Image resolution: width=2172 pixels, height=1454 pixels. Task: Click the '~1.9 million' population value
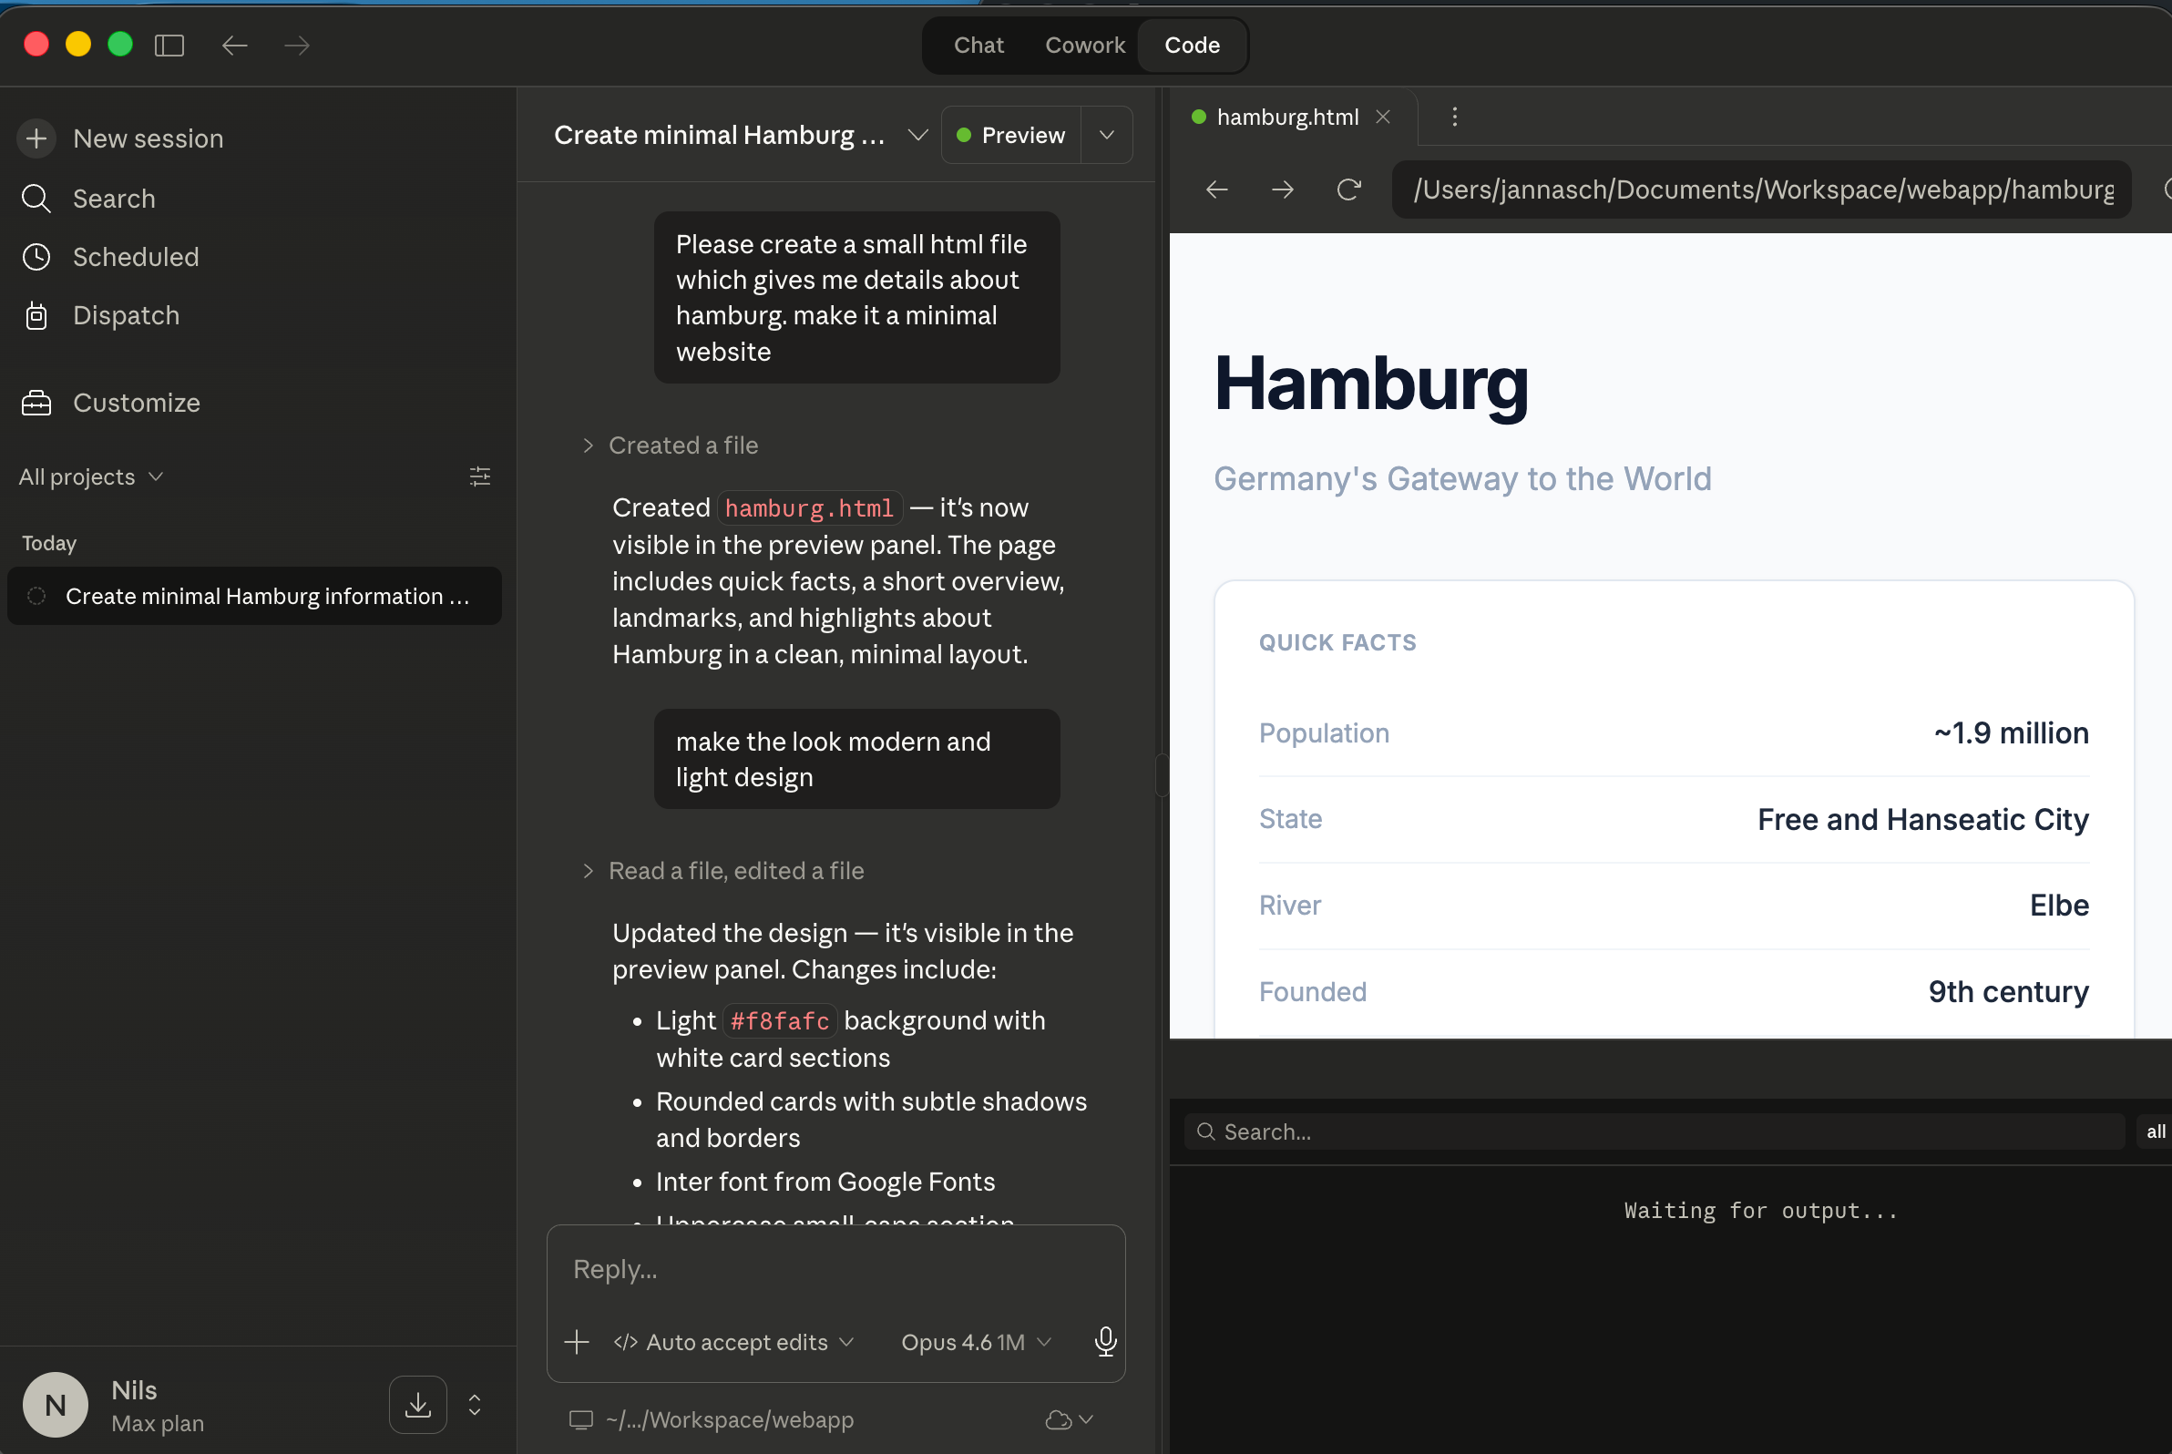point(2011,732)
